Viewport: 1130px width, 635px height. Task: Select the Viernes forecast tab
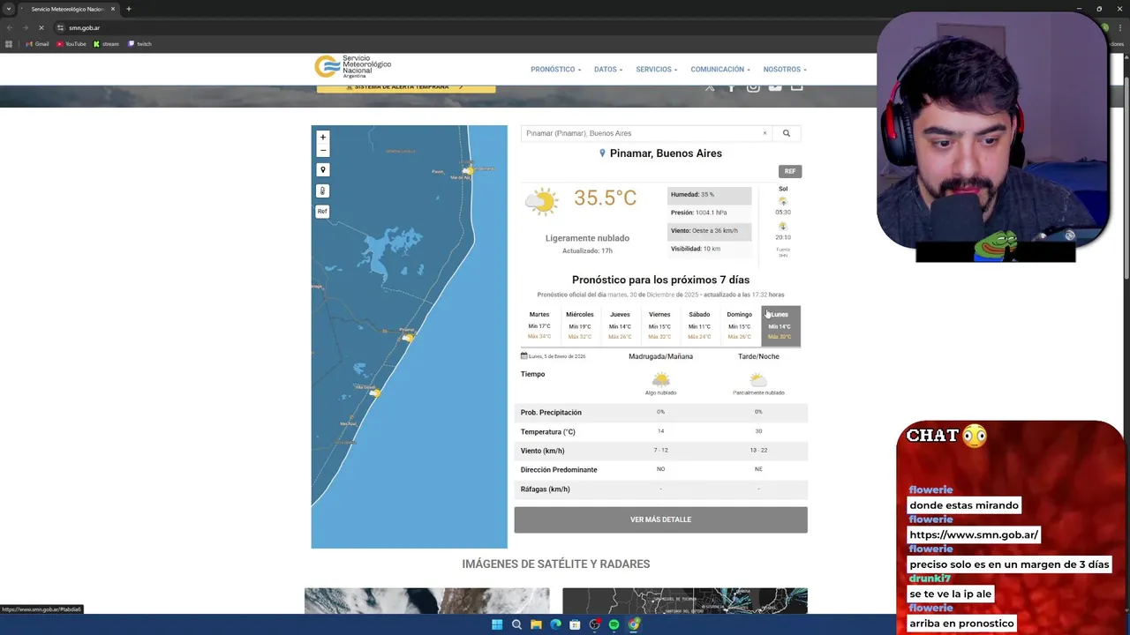659,325
